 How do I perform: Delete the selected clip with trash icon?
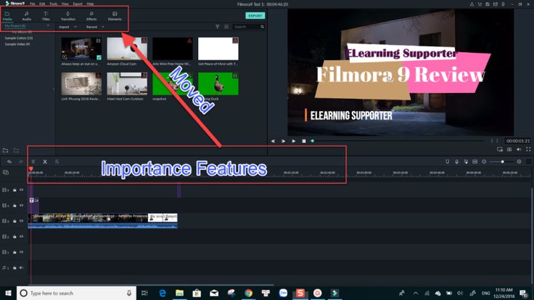coord(33,161)
